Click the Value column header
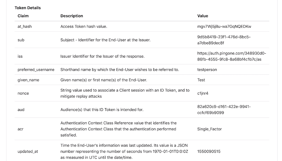 (203, 16)
